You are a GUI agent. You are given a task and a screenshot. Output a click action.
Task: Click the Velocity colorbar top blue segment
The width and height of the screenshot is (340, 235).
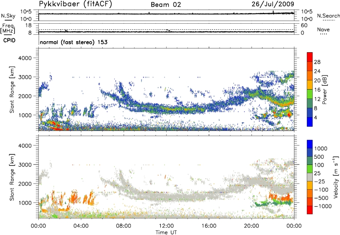(x=310, y=144)
